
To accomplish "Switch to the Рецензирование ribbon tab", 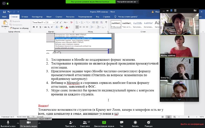I will [85, 17].
